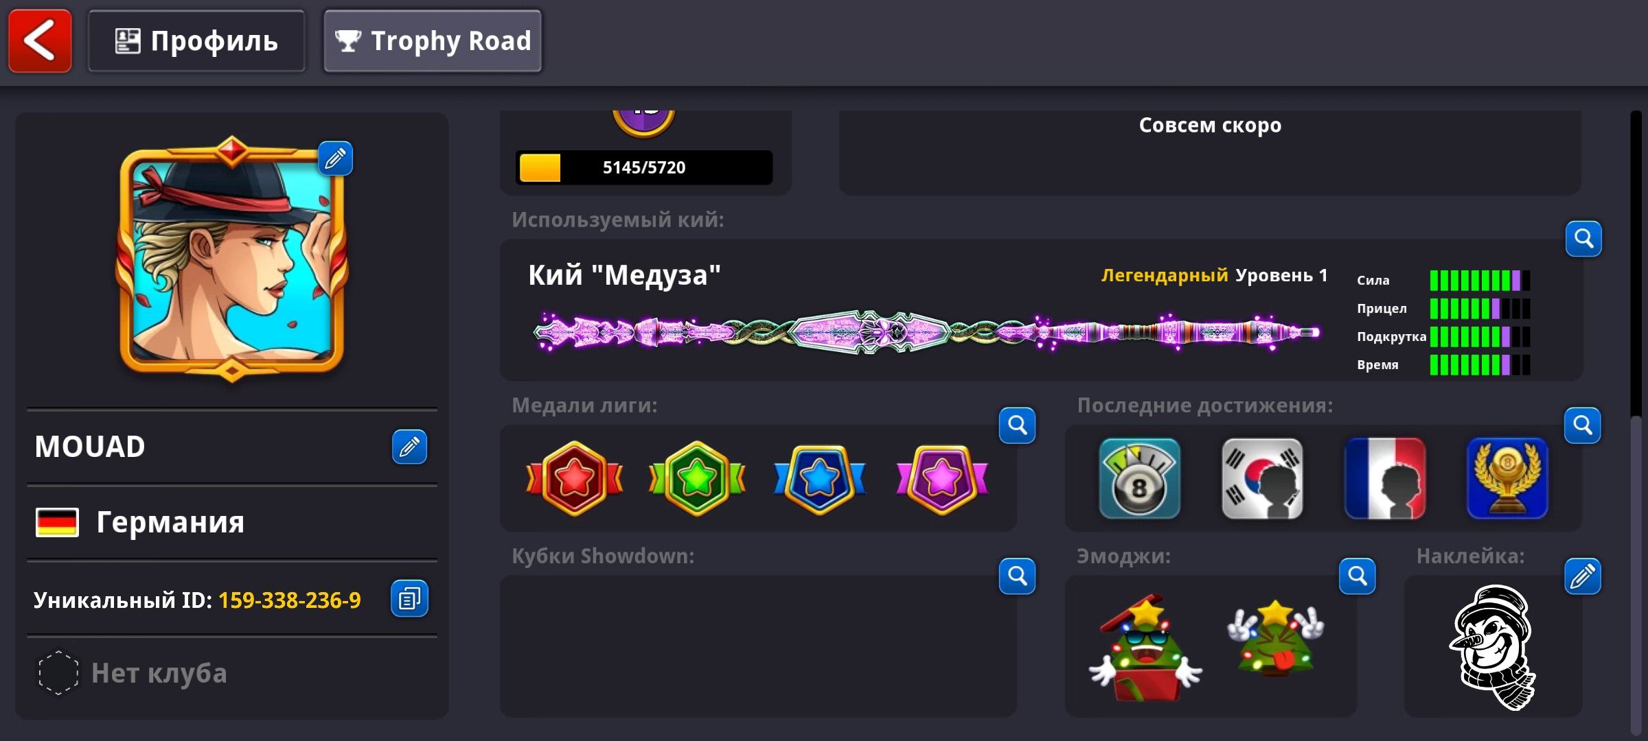
Task: Select the red star league medal
Action: pyautogui.click(x=575, y=478)
